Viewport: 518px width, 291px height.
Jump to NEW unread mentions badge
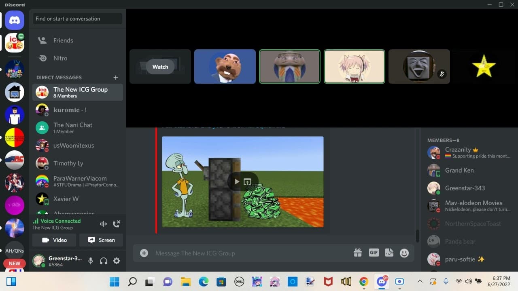click(15, 264)
